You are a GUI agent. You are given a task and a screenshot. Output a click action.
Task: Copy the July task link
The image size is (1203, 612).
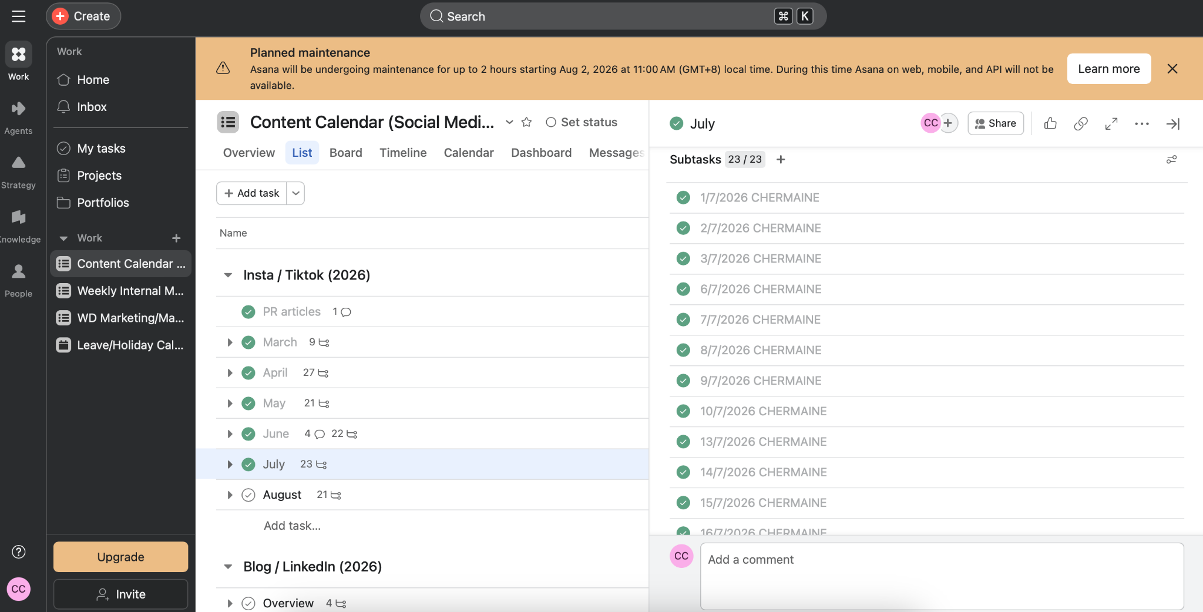pos(1081,123)
